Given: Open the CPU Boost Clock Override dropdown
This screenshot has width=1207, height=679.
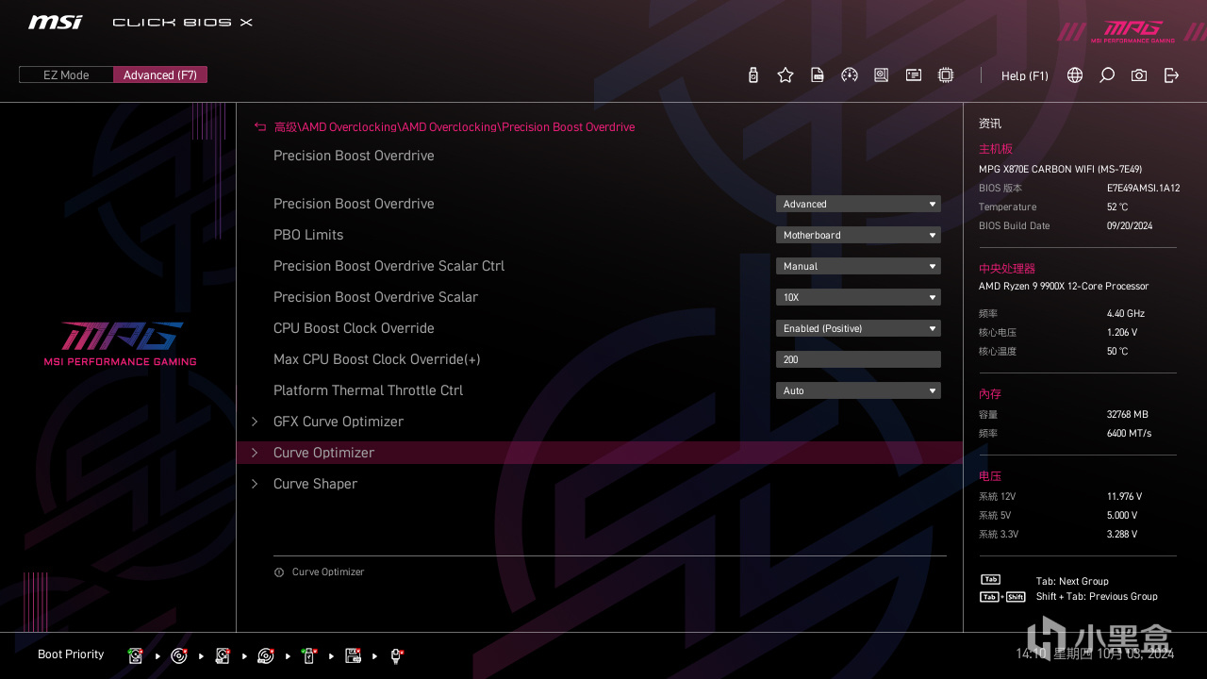Looking at the screenshot, I should (858, 328).
